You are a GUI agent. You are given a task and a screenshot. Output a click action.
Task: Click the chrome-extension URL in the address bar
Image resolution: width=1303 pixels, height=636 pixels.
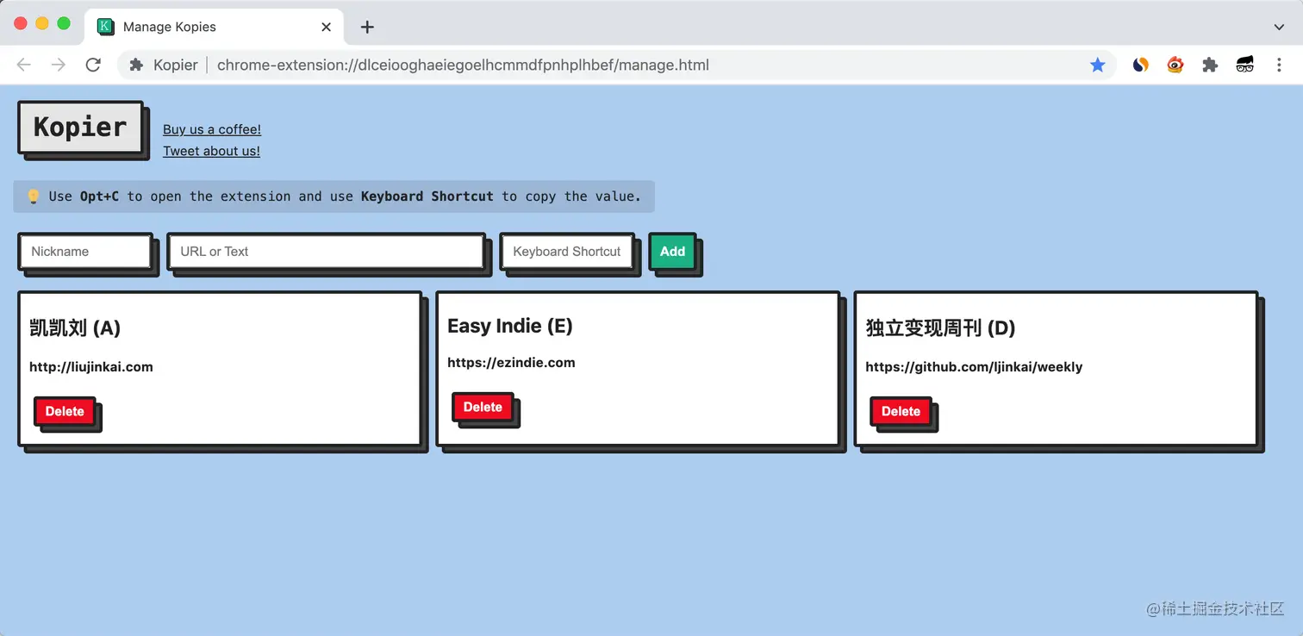[x=463, y=65]
